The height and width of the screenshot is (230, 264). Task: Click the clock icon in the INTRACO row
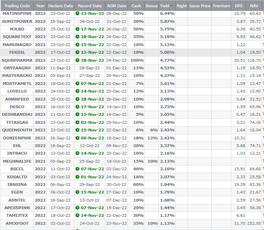pos(77,153)
